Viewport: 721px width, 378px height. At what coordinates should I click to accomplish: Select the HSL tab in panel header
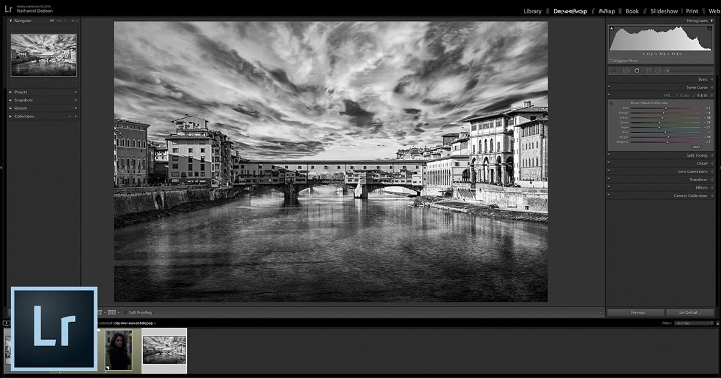pyautogui.click(x=668, y=95)
